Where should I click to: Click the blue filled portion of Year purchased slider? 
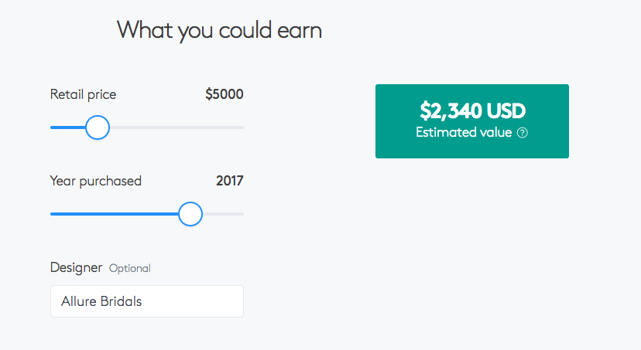point(114,214)
